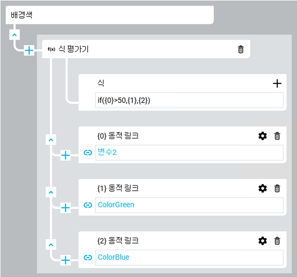
Task: Open gear settings for {2} 동적 링크
Action: pyautogui.click(x=263, y=241)
